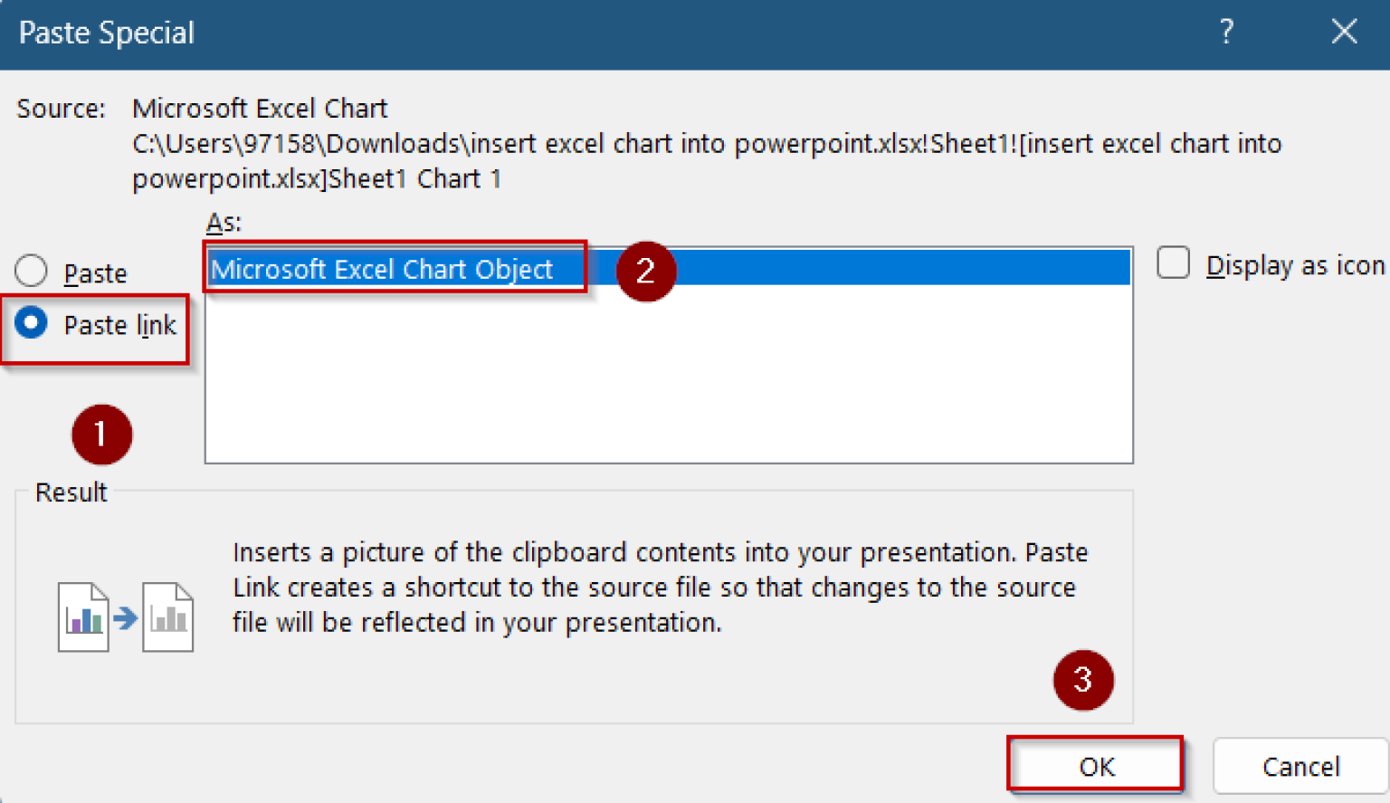This screenshot has height=803, width=1390.
Task: Click the empty area of the As list box
Action: click(669, 380)
